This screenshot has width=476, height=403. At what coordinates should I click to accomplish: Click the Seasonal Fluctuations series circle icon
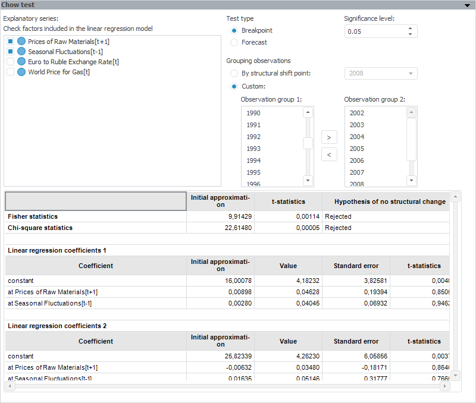pyautogui.click(x=21, y=52)
